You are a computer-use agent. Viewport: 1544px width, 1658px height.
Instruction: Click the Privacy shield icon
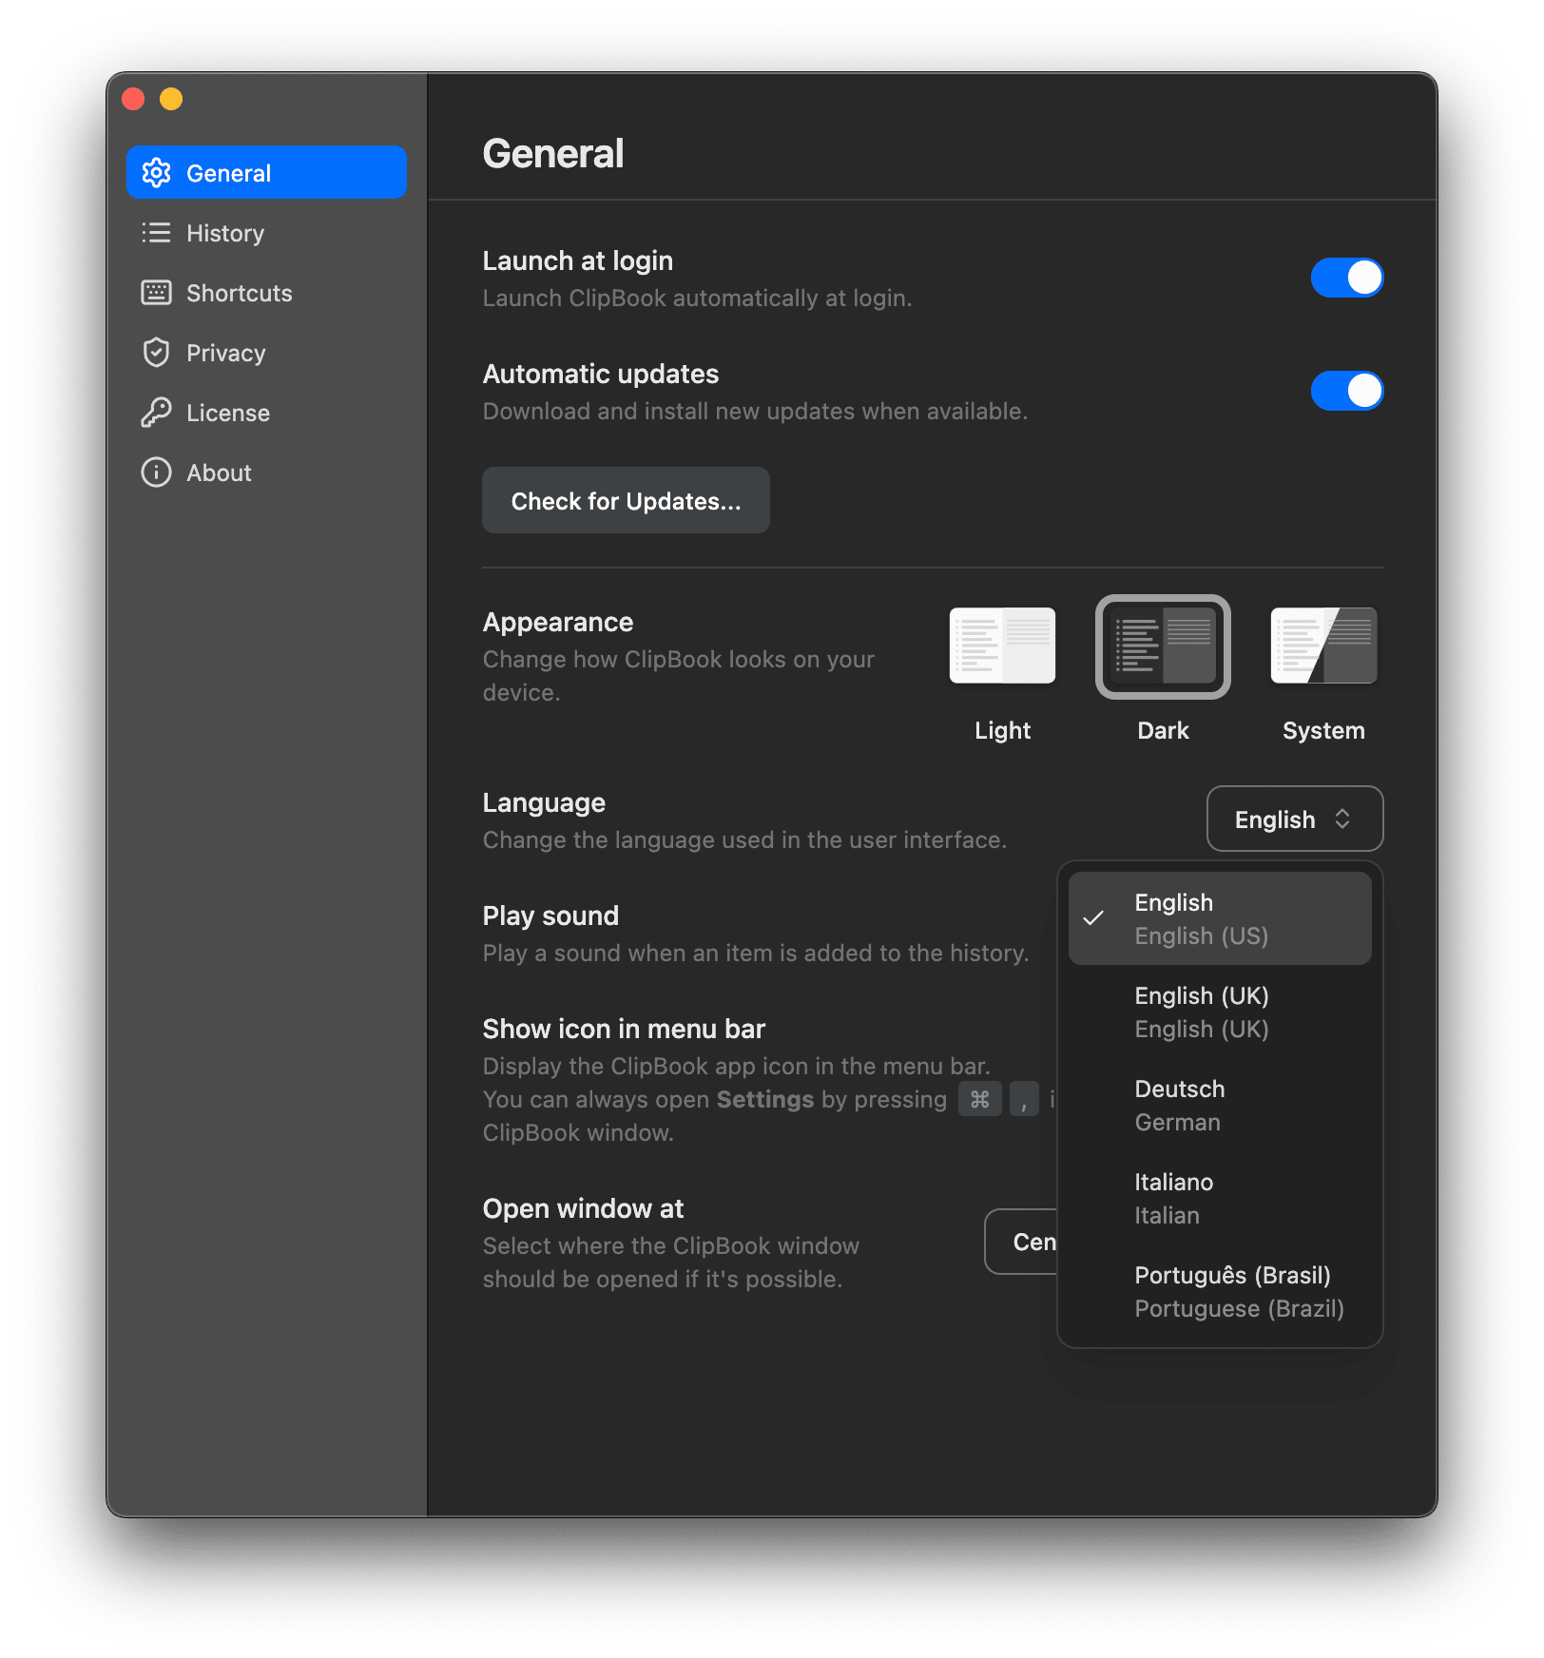[156, 353]
